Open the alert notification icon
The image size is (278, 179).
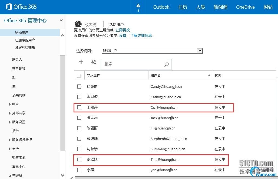tap(138, 7)
